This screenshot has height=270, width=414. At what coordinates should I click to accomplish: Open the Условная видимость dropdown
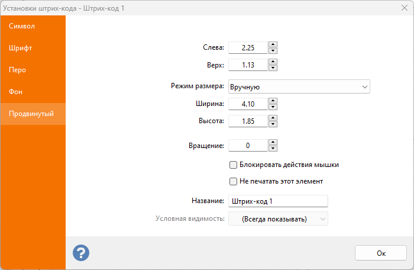pos(278,219)
